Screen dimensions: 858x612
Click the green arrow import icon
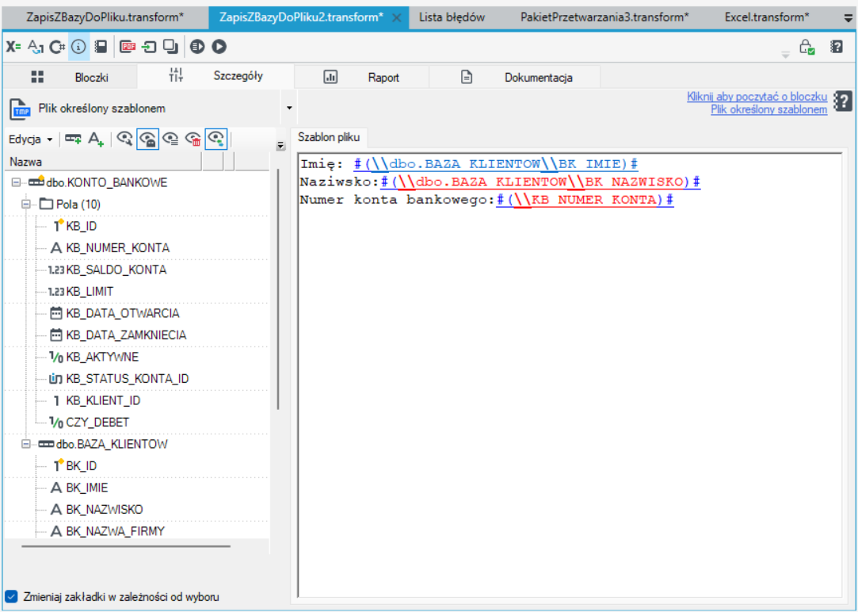pyautogui.click(x=150, y=47)
